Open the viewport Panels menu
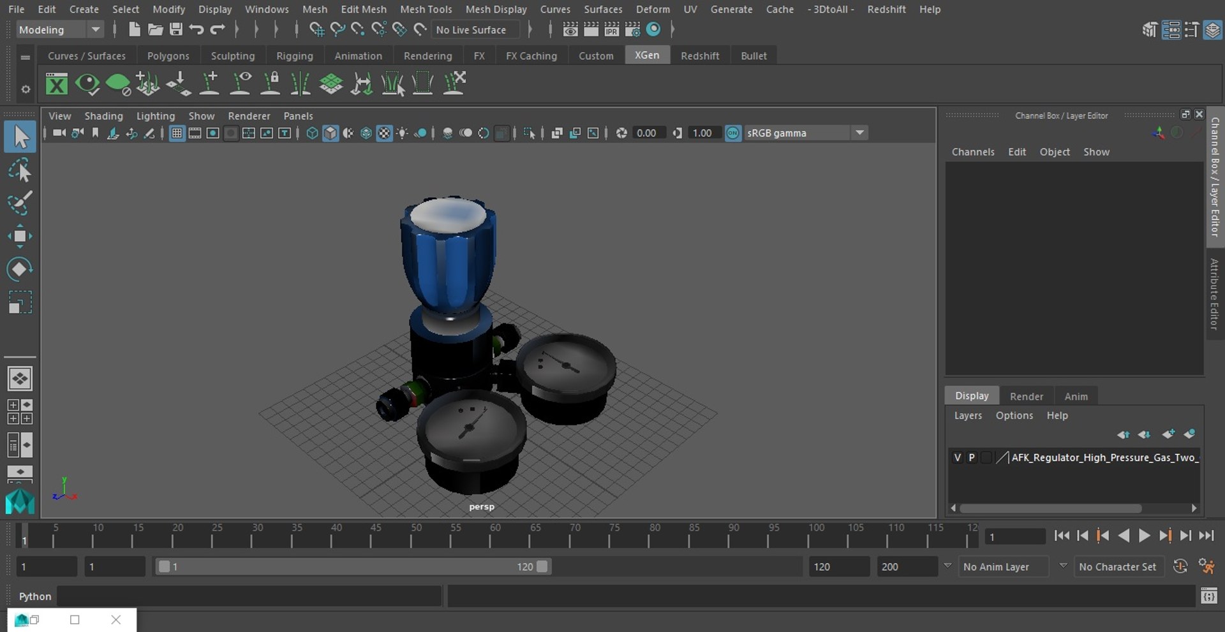 click(298, 115)
